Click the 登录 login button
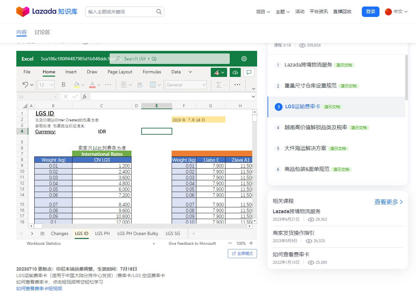This screenshot has width=416, height=296. [371, 12]
